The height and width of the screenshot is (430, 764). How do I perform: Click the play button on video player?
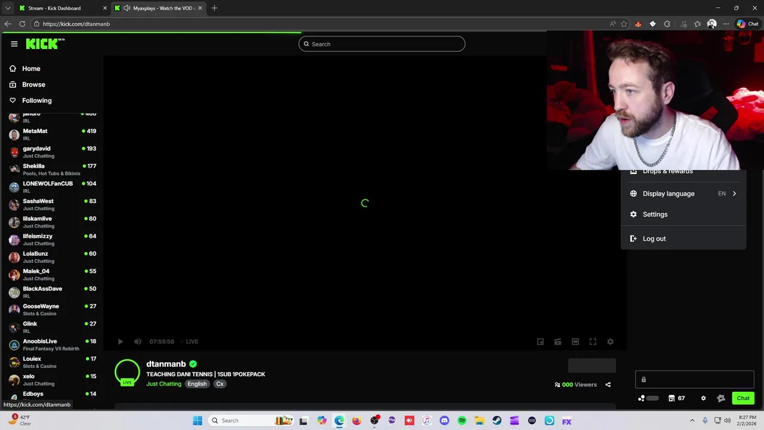[120, 342]
